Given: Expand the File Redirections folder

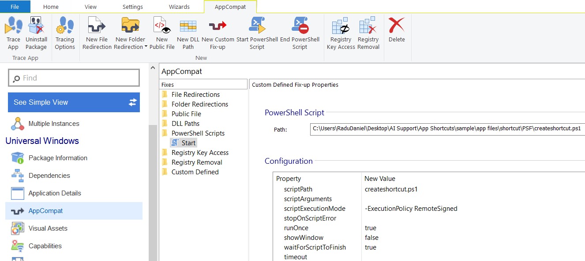Looking at the screenshot, I should (195, 95).
